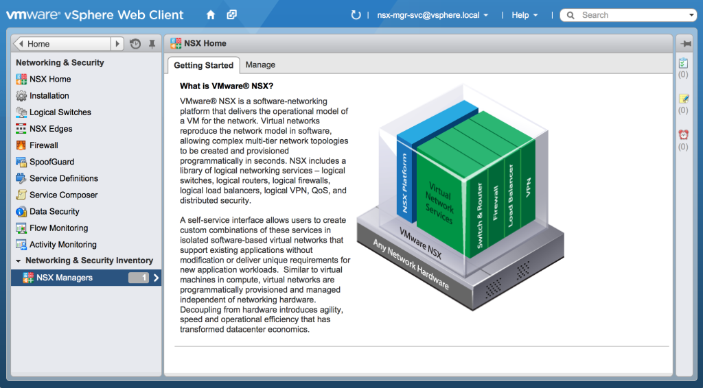Click the refresh icon in the header
The width and height of the screenshot is (703, 388).
click(x=356, y=15)
